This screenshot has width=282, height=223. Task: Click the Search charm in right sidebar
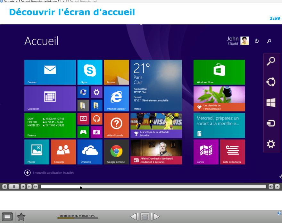[271, 61]
